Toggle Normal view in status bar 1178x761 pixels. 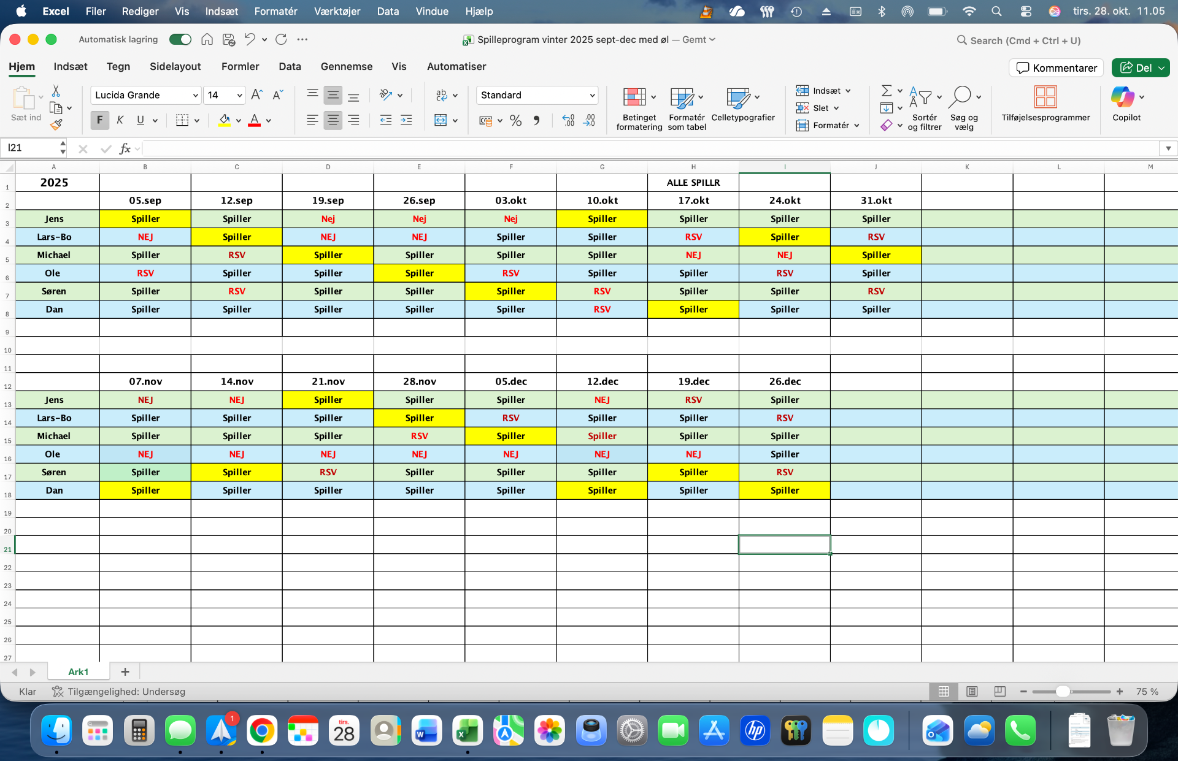pyautogui.click(x=944, y=692)
